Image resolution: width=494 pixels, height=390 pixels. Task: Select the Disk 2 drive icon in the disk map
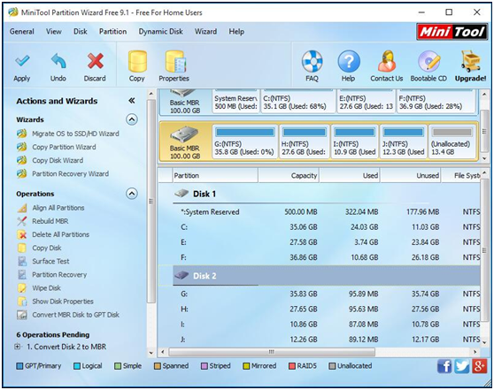(185, 135)
